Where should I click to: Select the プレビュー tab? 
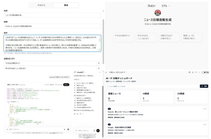coord(151,6)
